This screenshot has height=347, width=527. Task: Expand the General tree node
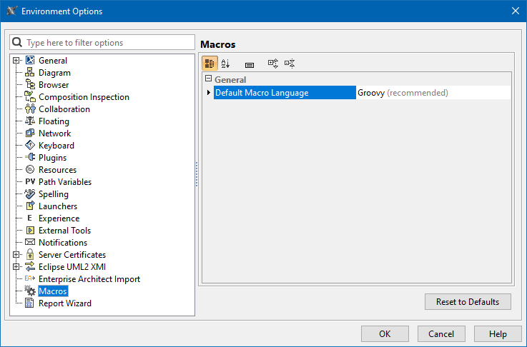16,61
